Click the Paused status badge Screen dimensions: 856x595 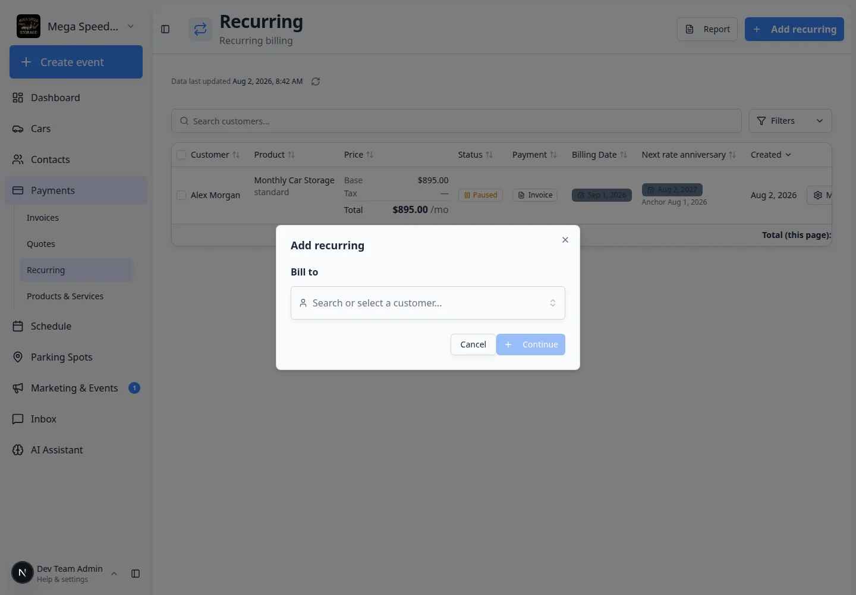[480, 195]
